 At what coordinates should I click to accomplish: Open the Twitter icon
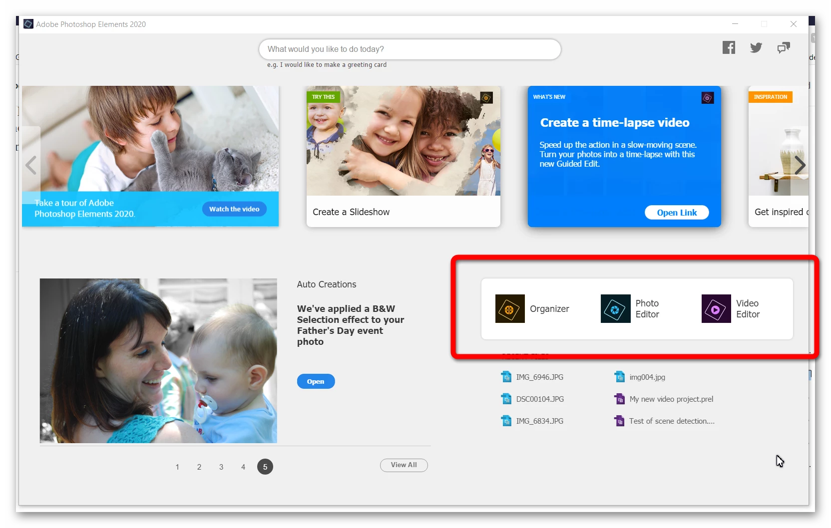tap(756, 47)
